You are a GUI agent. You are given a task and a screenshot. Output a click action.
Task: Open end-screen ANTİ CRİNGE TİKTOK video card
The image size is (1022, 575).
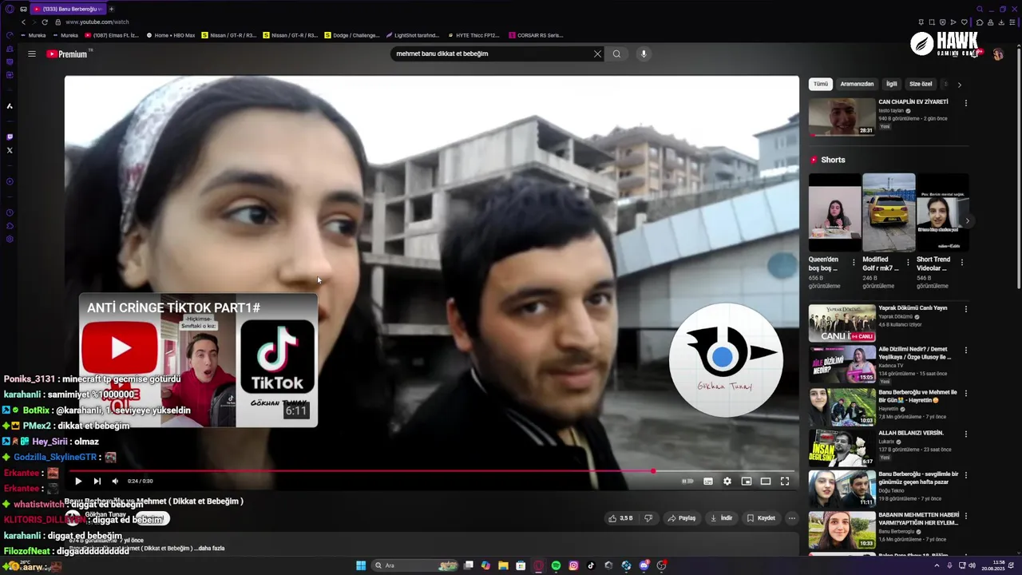tap(198, 360)
